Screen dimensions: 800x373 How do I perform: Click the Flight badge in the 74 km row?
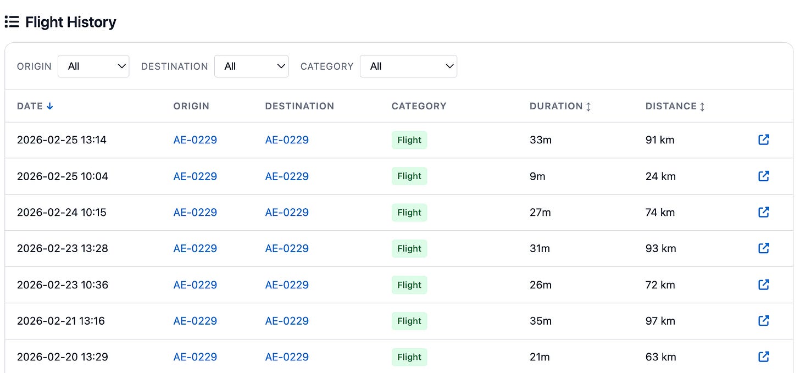pyautogui.click(x=409, y=213)
